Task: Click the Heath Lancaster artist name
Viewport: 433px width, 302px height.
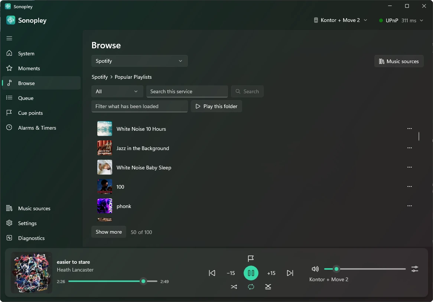Action: pos(75,270)
